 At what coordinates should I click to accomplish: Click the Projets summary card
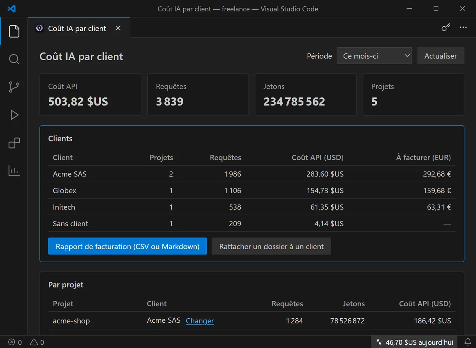tap(414, 95)
